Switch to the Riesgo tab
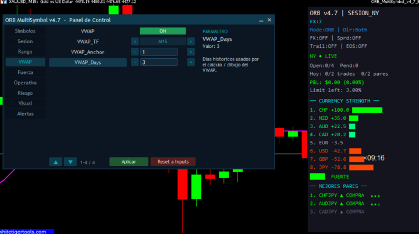 (x=25, y=93)
